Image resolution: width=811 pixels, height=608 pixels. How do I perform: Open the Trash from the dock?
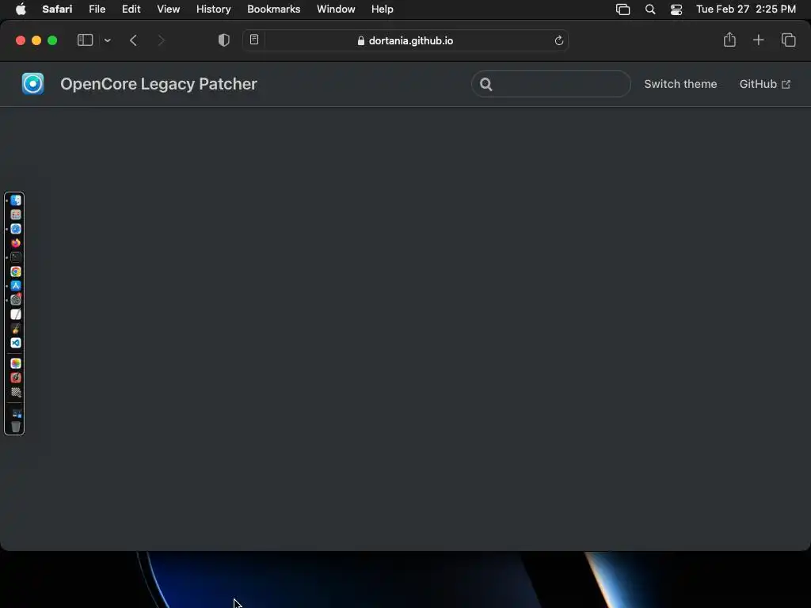tap(16, 427)
